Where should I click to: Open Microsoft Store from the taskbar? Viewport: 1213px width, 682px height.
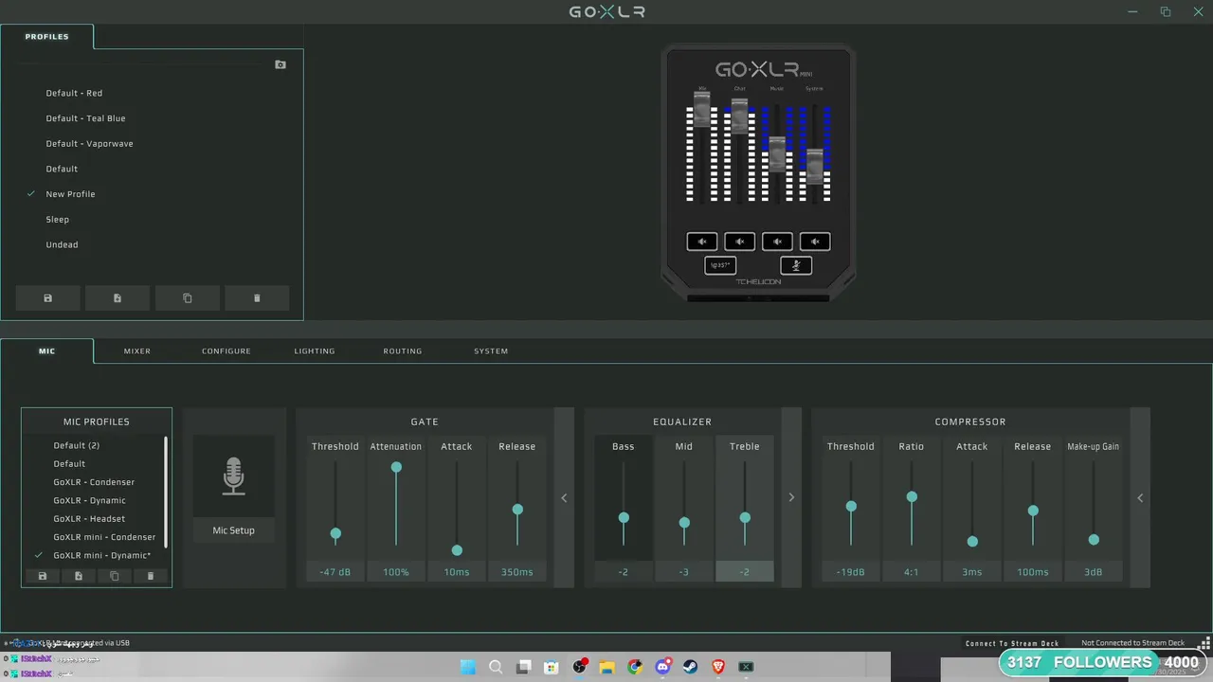(x=551, y=667)
